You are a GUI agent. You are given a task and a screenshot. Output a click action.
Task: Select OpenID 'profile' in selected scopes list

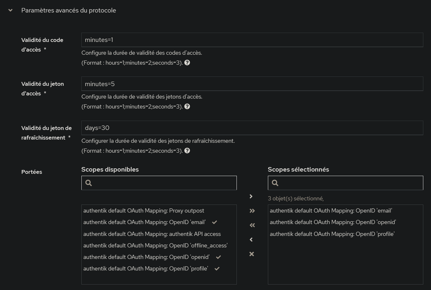(x=332, y=234)
